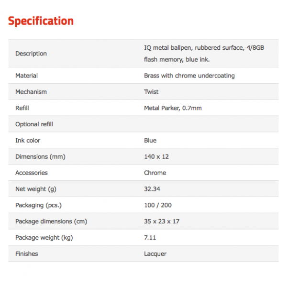Click the Packaging 100 / 200 value
Screen dimensions: 287x287
pyautogui.click(x=158, y=205)
